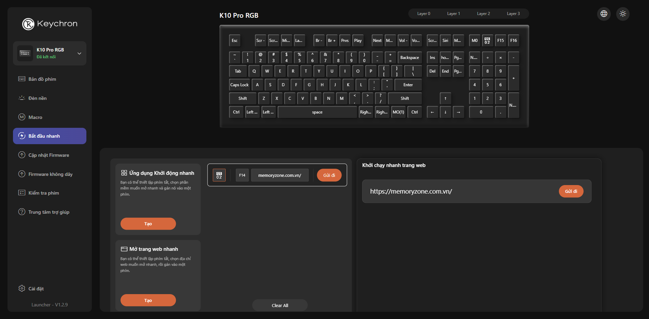Viewport: 649px width, 319px height.
Task: Select the Bắt đầu nhanh lightning icon
Action: click(x=22, y=136)
